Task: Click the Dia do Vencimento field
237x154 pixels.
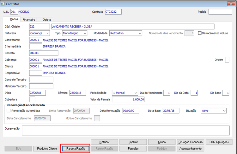Action: tap(167, 93)
